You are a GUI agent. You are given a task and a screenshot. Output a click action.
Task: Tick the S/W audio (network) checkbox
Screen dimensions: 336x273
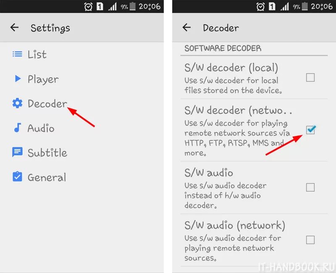pyautogui.click(x=310, y=240)
